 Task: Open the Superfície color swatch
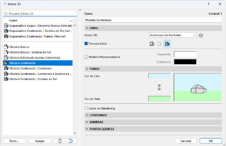pyautogui.click(x=185, y=54)
